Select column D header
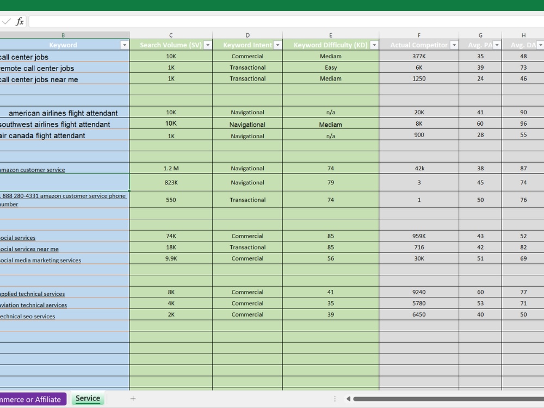Image resolution: width=544 pixels, height=408 pixels. (248, 35)
